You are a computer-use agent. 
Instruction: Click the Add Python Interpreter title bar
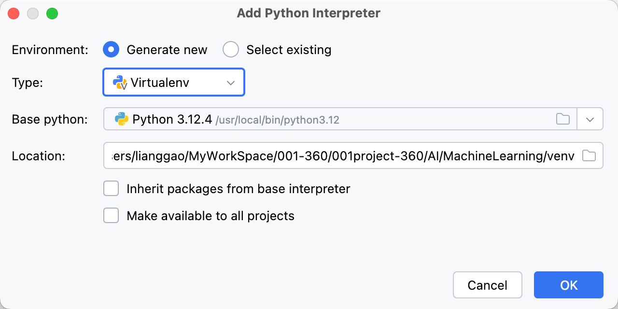(309, 13)
